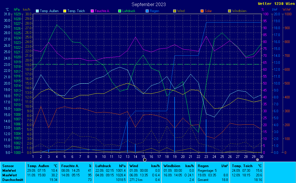
Task: Click the full moon icon below day 15
Action: tap(145, 160)
